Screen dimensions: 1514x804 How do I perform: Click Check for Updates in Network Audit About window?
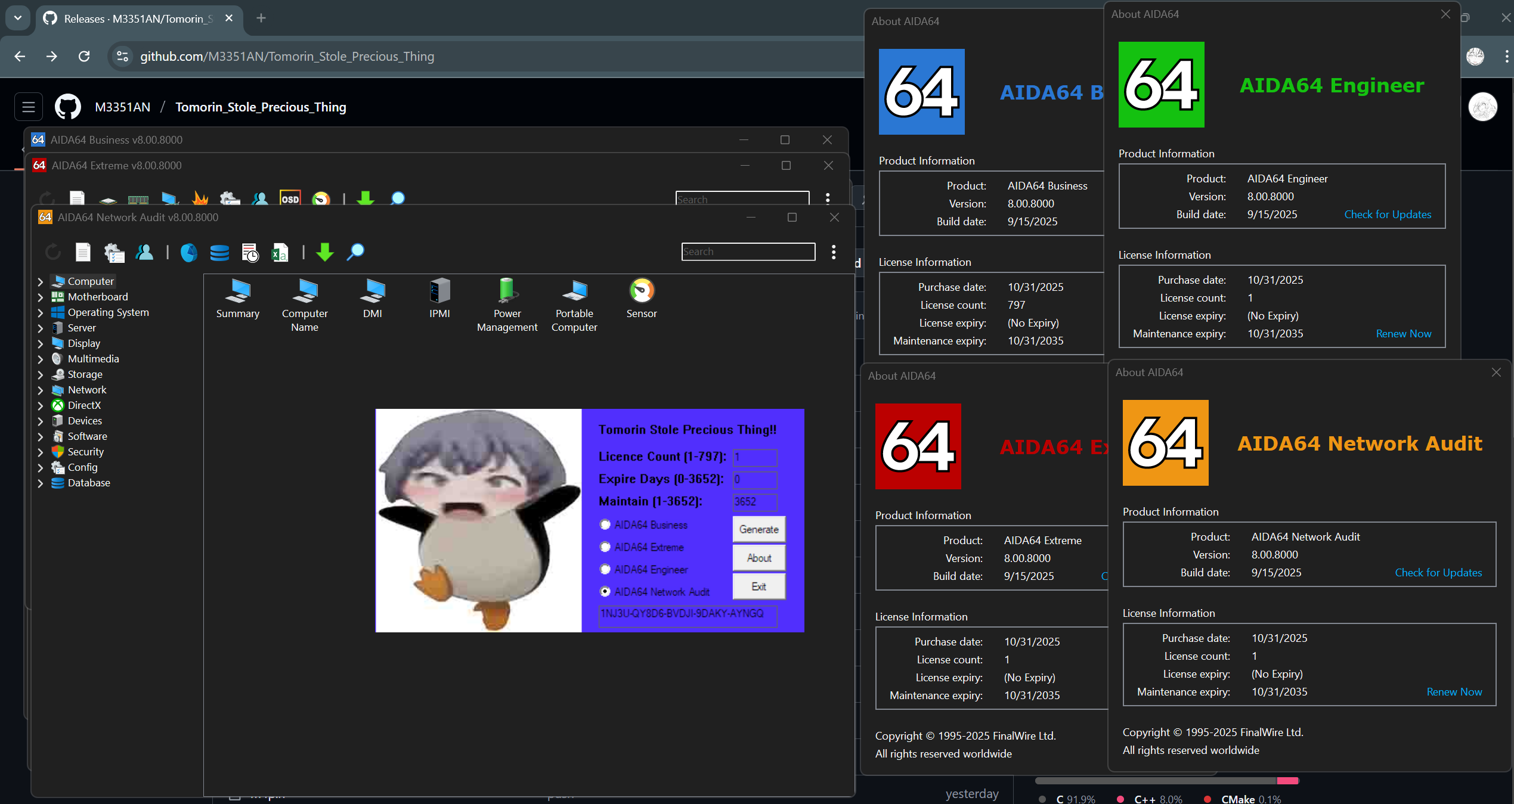pyautogui.click(x=1438, y=572)
